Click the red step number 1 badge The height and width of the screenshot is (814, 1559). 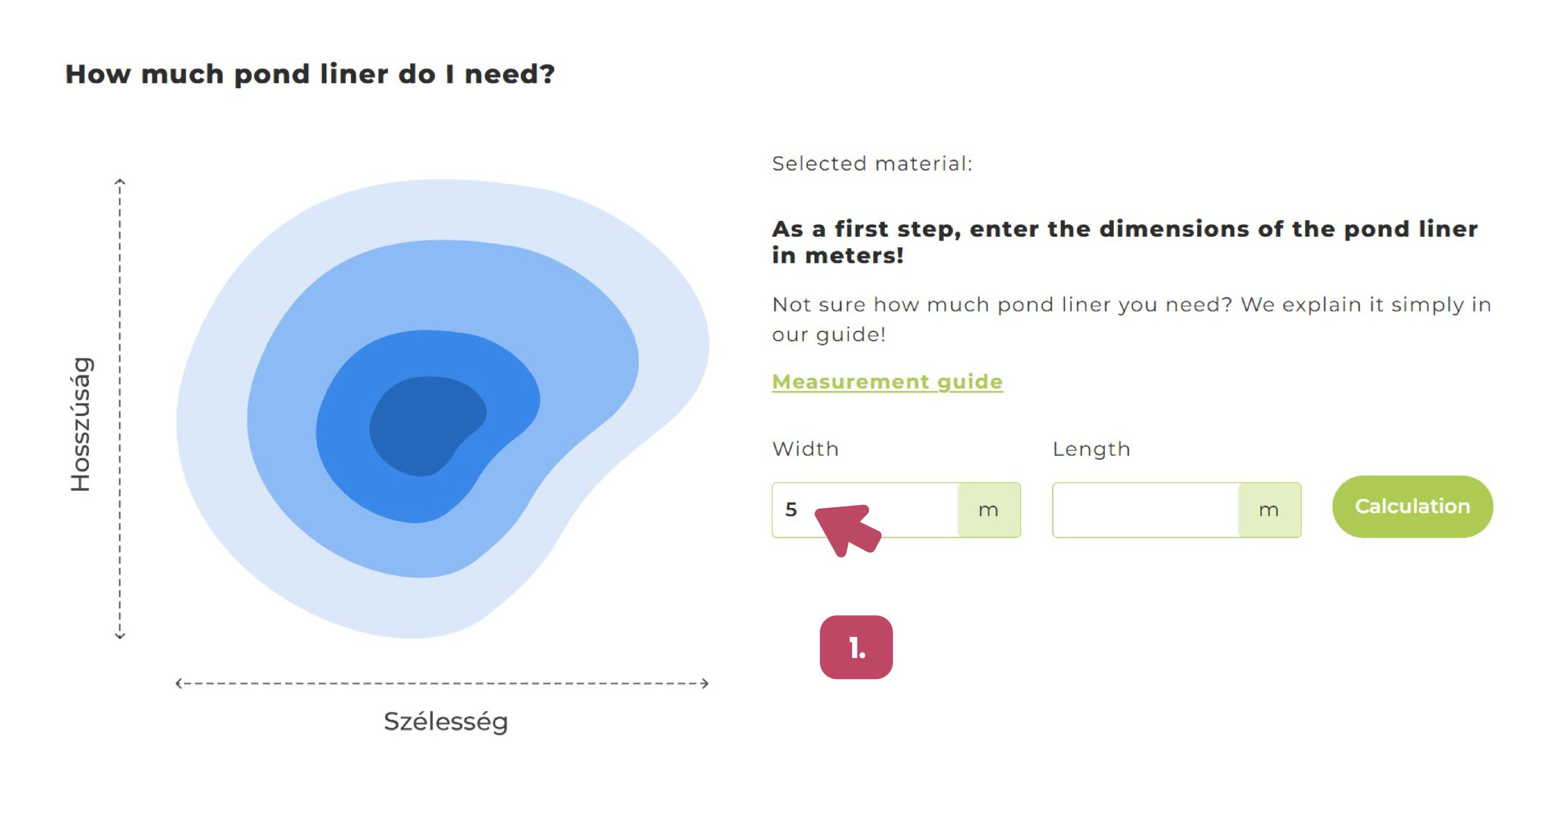856,647
